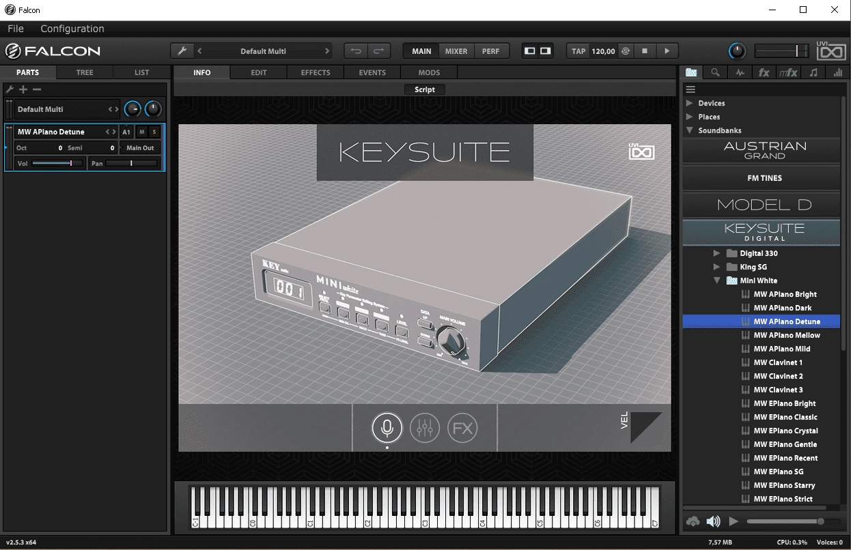851x550 pixels.
Task: Expand the Devices tree node
Action: click(x=689, y=103)
